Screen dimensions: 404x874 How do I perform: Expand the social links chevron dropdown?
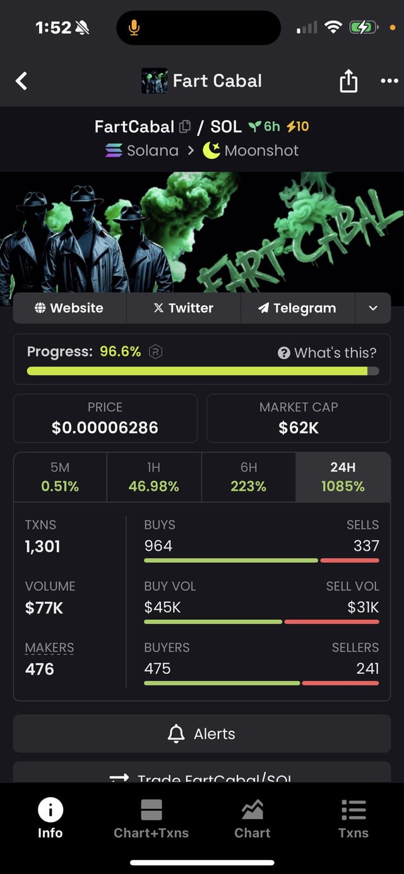click(x=373, y=308)
